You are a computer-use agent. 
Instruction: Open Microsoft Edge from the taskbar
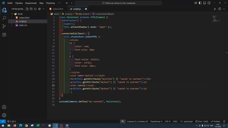click(x=21, y=126)
